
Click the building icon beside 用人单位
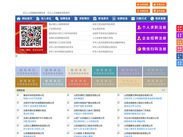pos(38,19)
